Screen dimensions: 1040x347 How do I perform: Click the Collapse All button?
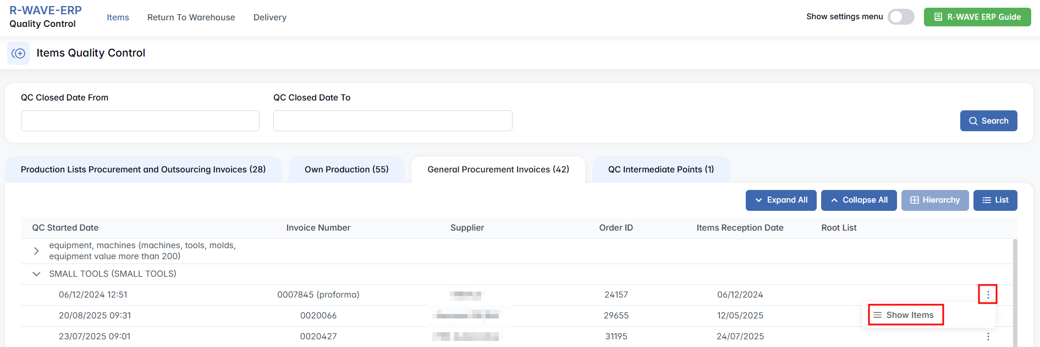(858, 200)
